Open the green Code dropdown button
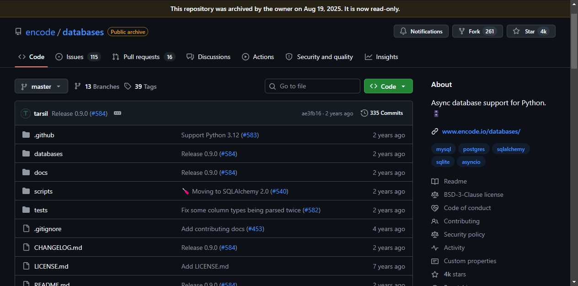Image resolution: width=578 pixels, height=286 pixels. click(388, 86)
